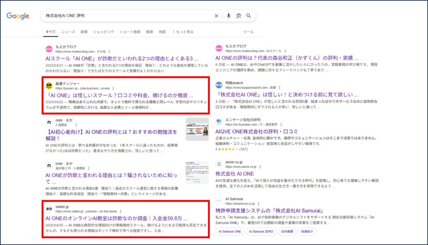This screenshot has width=428, height=245.
Task: Click the saitan.jp site favicon
Action: pos(49,208)
